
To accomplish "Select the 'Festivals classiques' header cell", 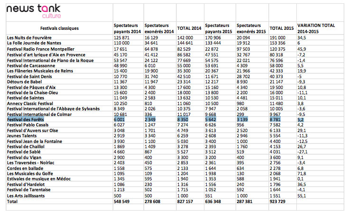I will pos(59,28).
